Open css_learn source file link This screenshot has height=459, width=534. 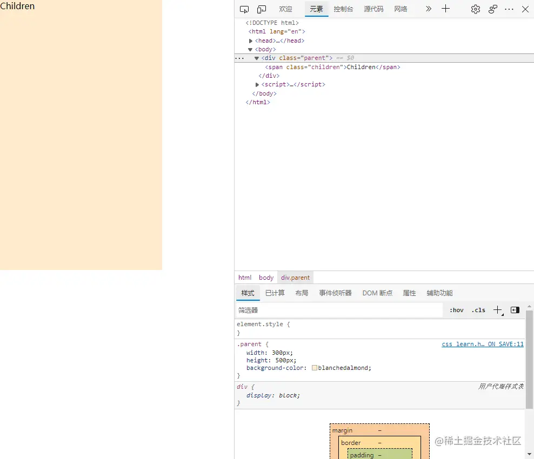click(483, 344)
